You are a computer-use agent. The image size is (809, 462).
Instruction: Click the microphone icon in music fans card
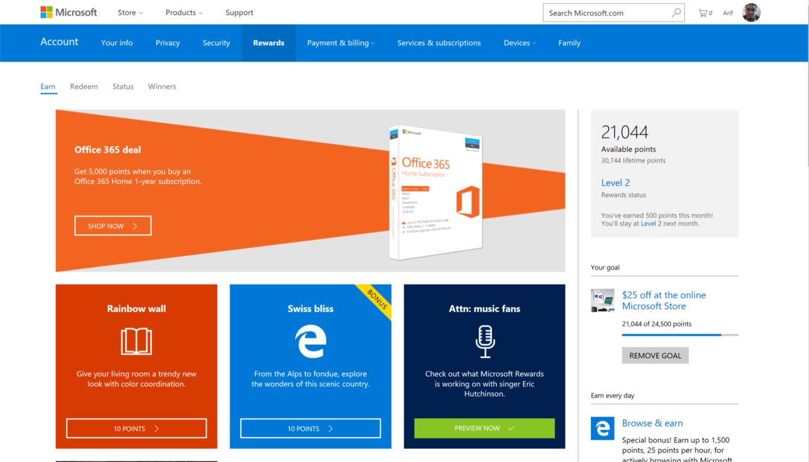485,341
